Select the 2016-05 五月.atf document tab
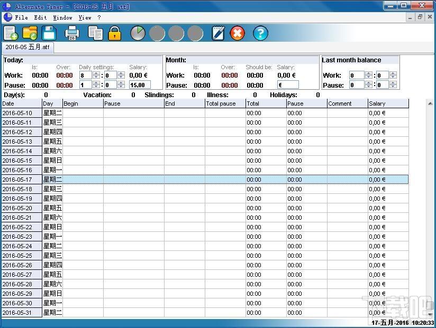Screen dimensions: 436x328 28,47
